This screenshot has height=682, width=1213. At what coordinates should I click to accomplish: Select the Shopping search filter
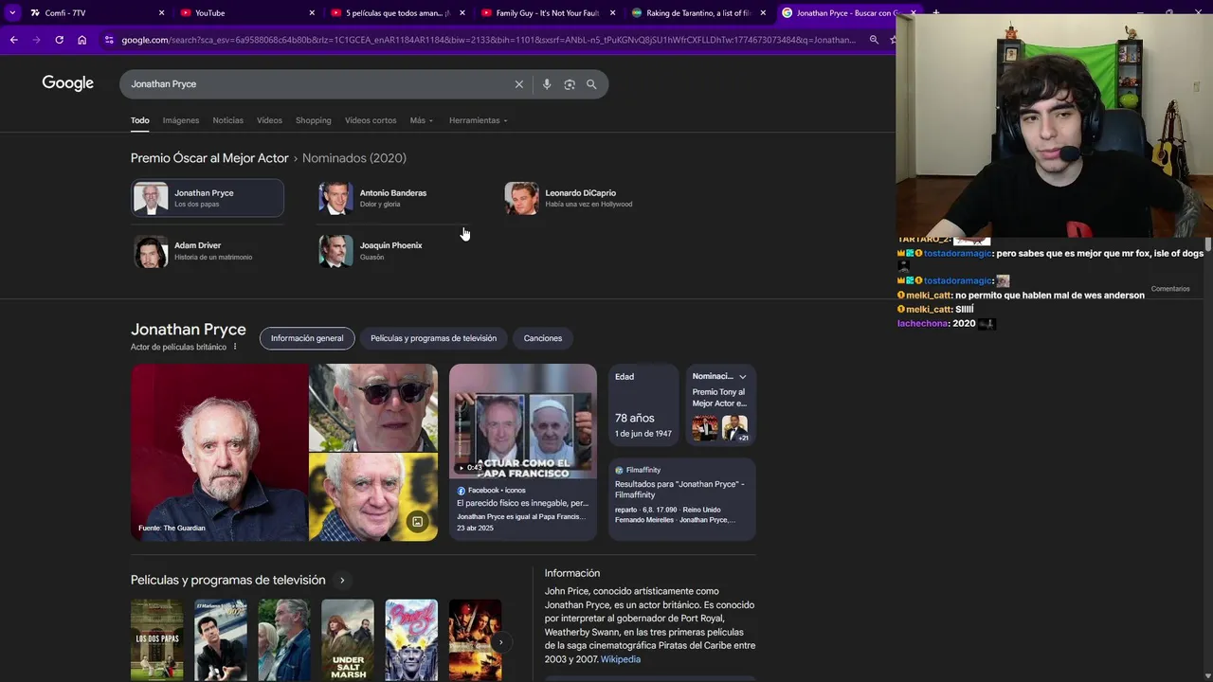(314, 120)
